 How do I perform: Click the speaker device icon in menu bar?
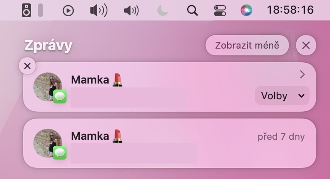(x=26, y=10)
